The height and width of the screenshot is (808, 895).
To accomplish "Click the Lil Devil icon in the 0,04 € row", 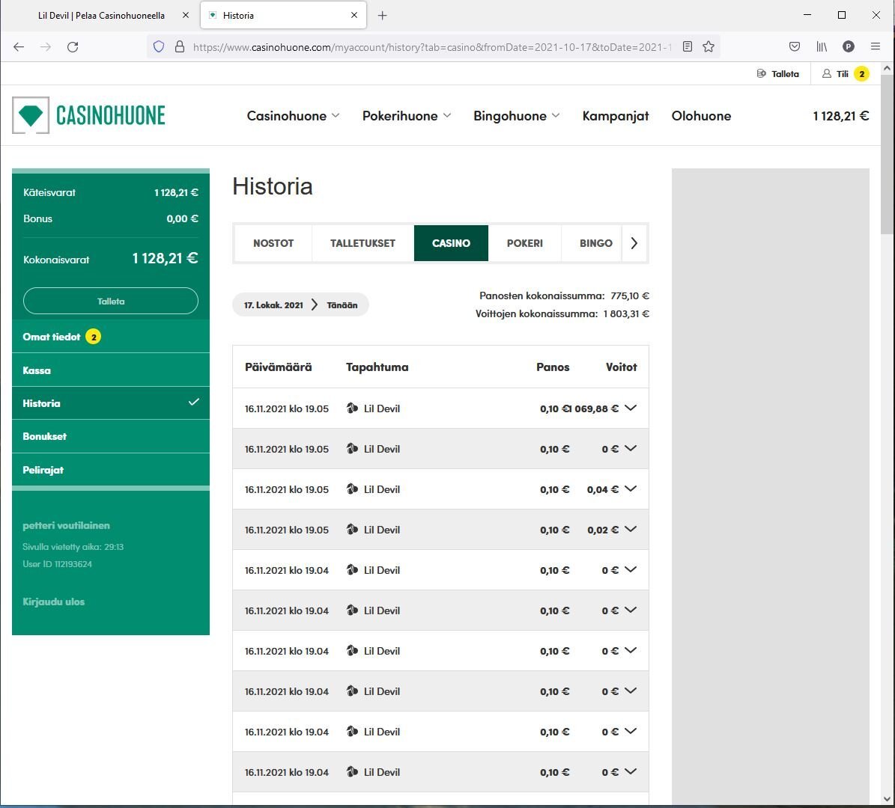I will pos(352,489).
